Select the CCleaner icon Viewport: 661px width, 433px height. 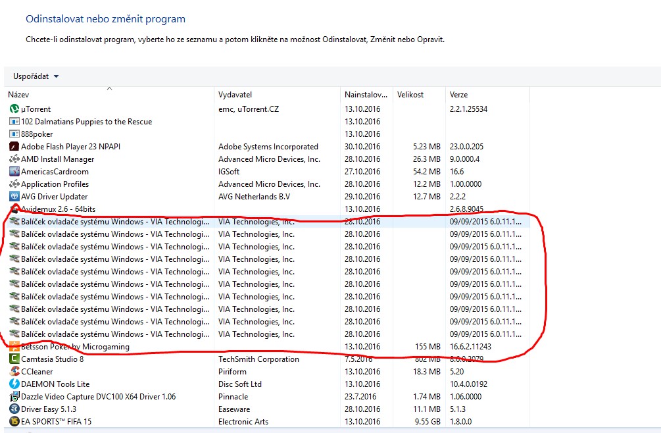[14, 372]
